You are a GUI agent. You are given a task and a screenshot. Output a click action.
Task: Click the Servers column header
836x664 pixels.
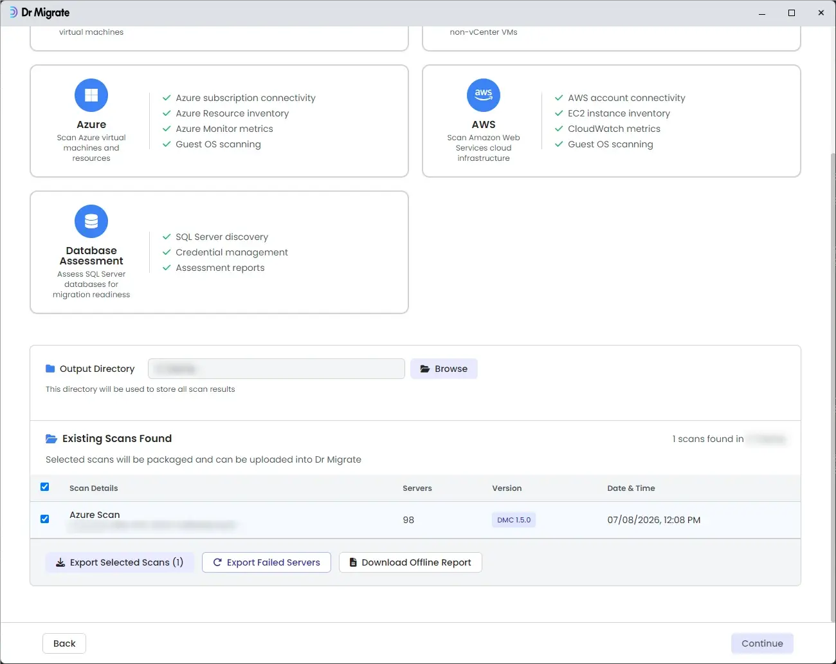click(417, 488)
